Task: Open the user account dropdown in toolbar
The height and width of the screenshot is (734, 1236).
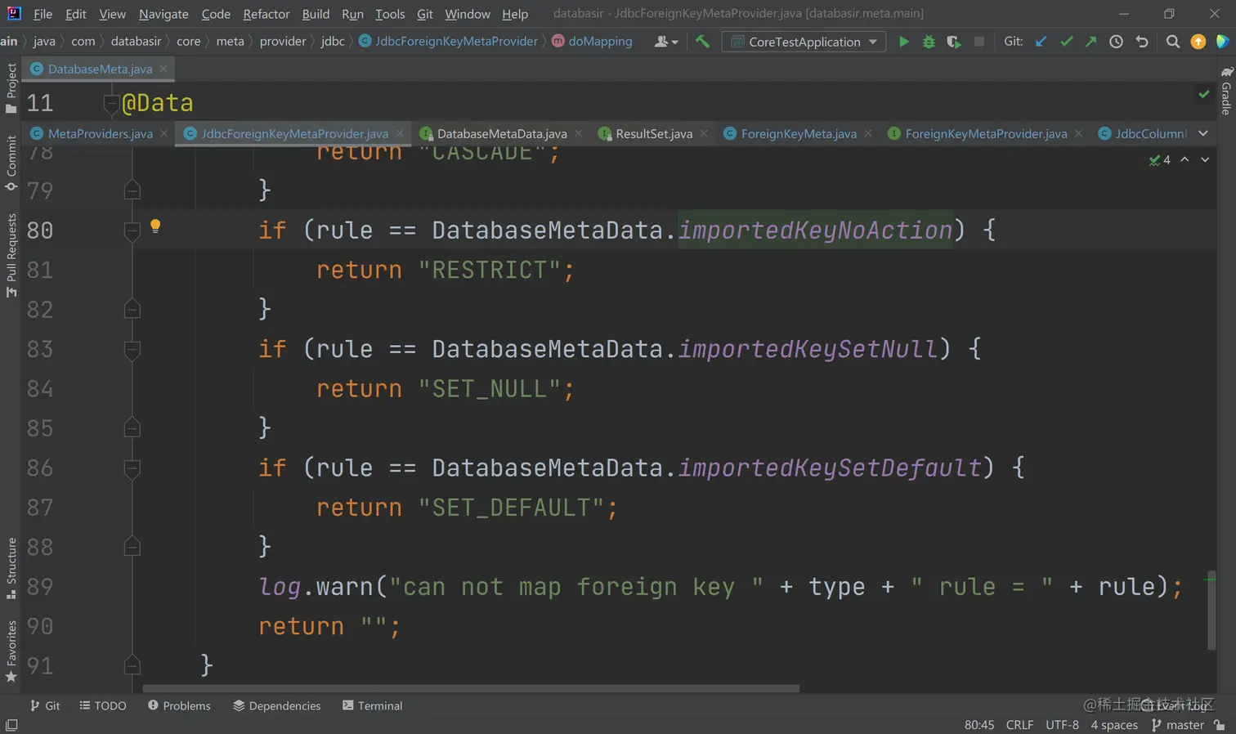Action: pyautogui.click(x=666, y=42)
